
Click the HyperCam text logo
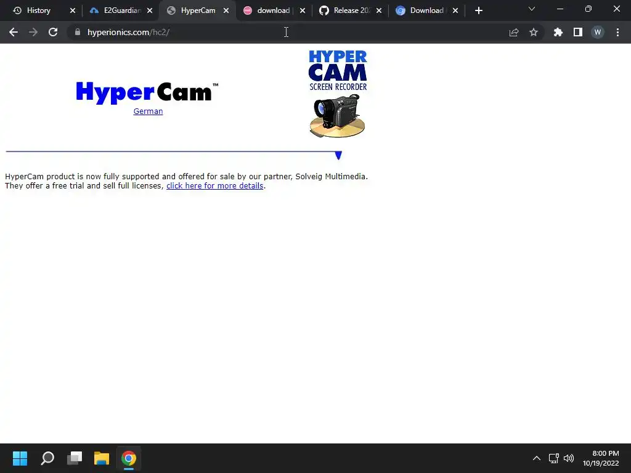(147, 93)
